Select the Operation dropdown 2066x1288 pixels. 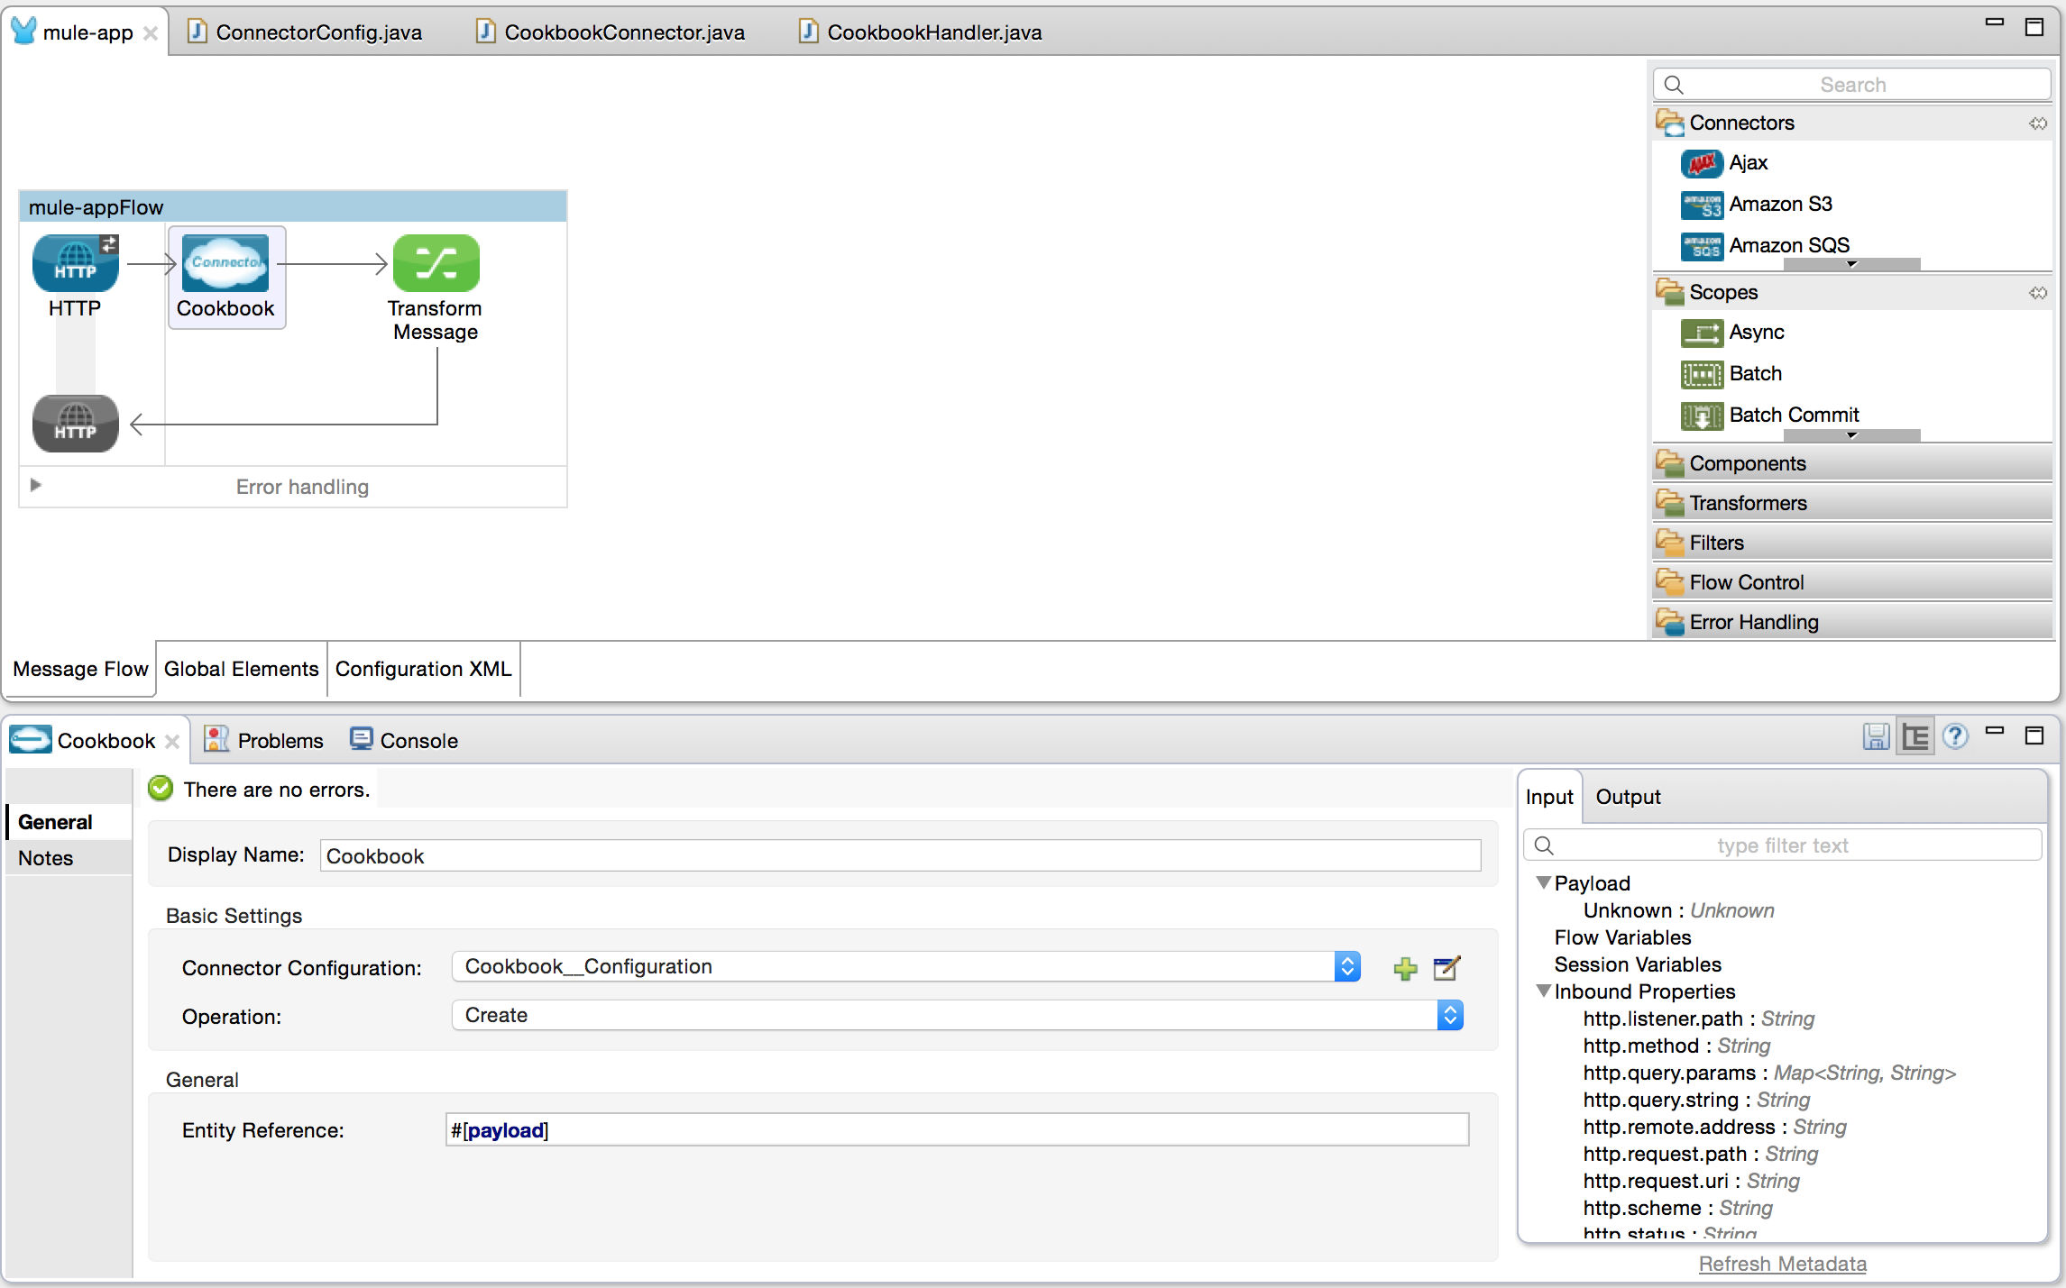954,1017
